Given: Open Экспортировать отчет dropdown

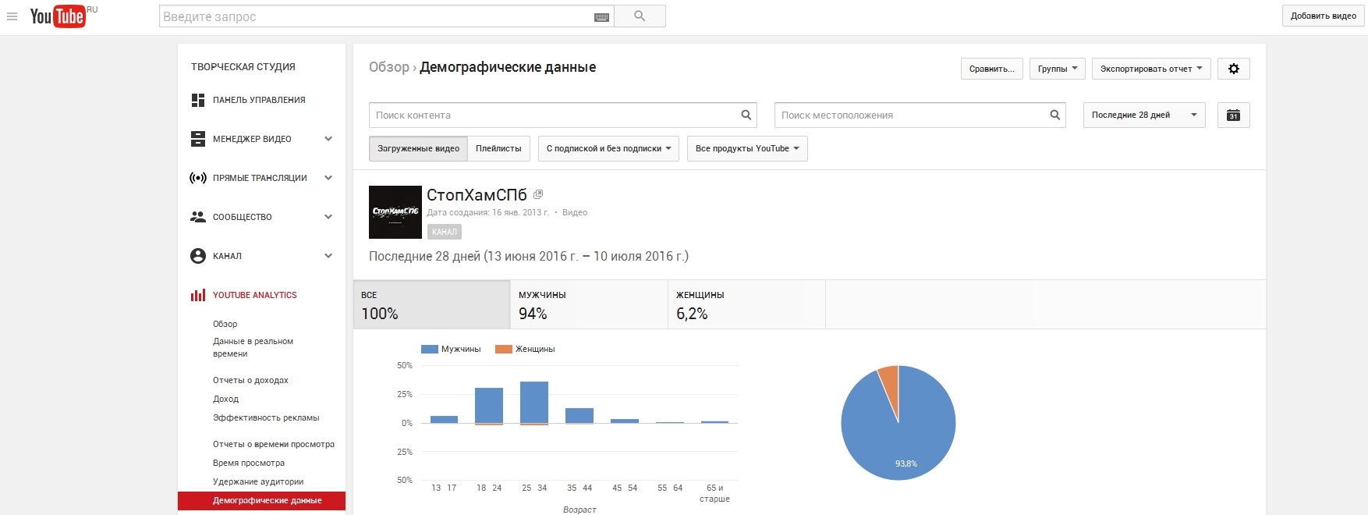Looking at the screenshot, I should [x=1151, y=69].
